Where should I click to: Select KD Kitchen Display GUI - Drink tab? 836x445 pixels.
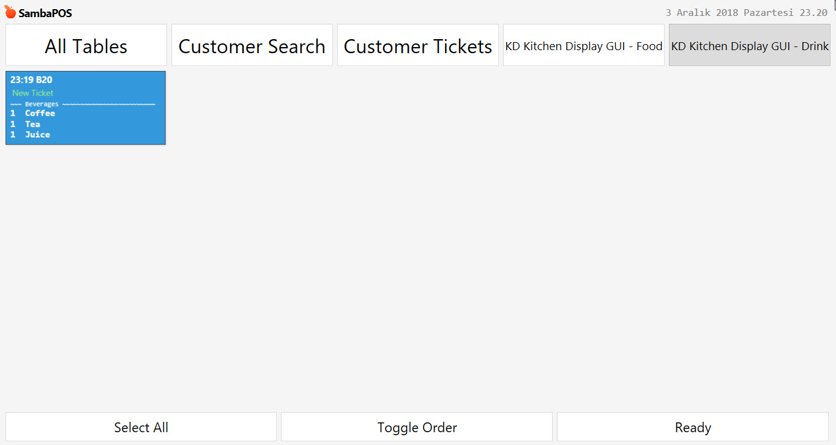pyautogui.click(x=750, y=46)
